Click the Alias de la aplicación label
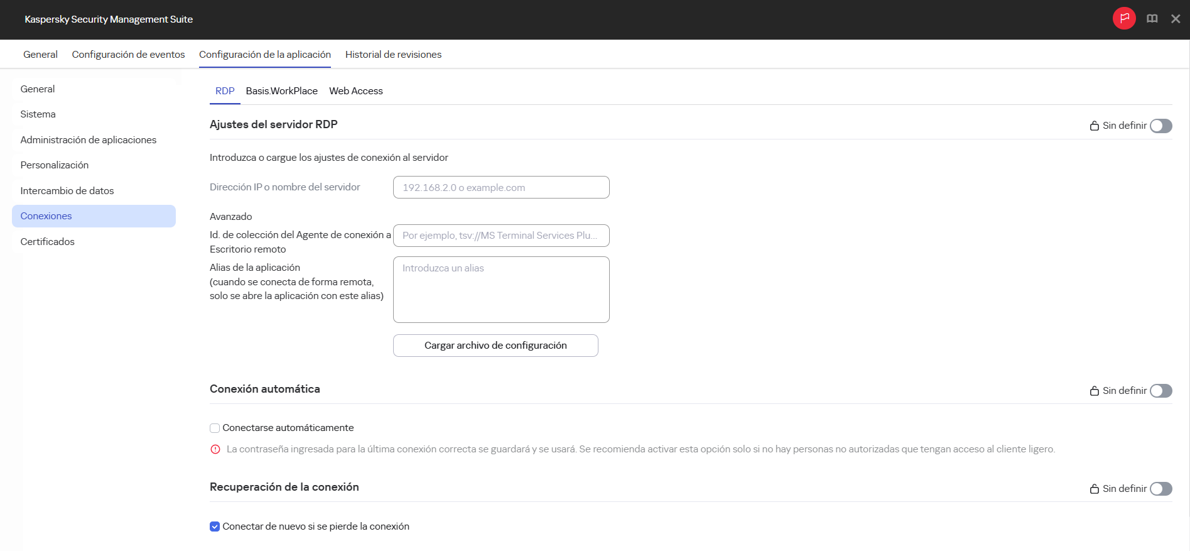1190x551 pixels. (255, 268)
